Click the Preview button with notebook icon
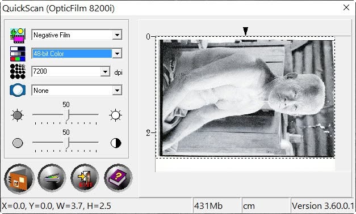This screenshot has height=214, width=356. [19, 179]
